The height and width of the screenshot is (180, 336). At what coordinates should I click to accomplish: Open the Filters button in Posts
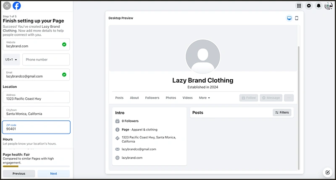[x=282, y=112]
